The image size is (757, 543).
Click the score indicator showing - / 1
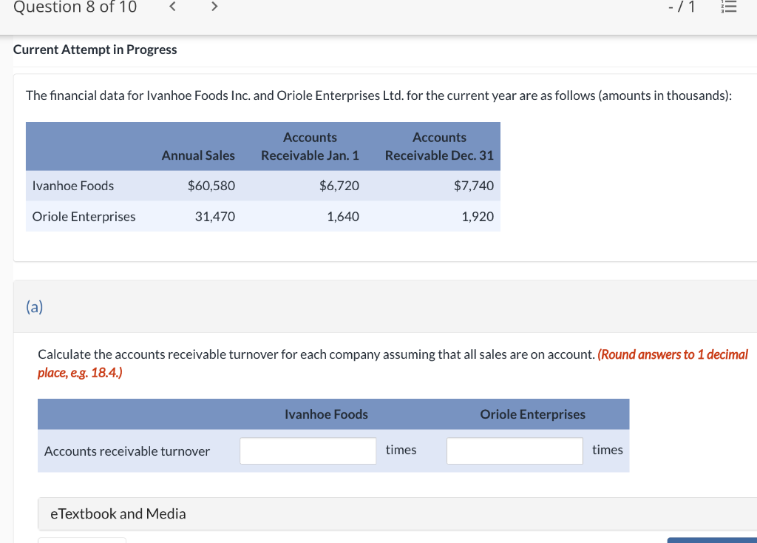coord(681,7)
